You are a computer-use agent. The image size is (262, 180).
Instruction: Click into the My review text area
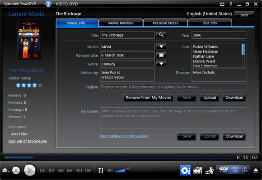coord(173,118)
